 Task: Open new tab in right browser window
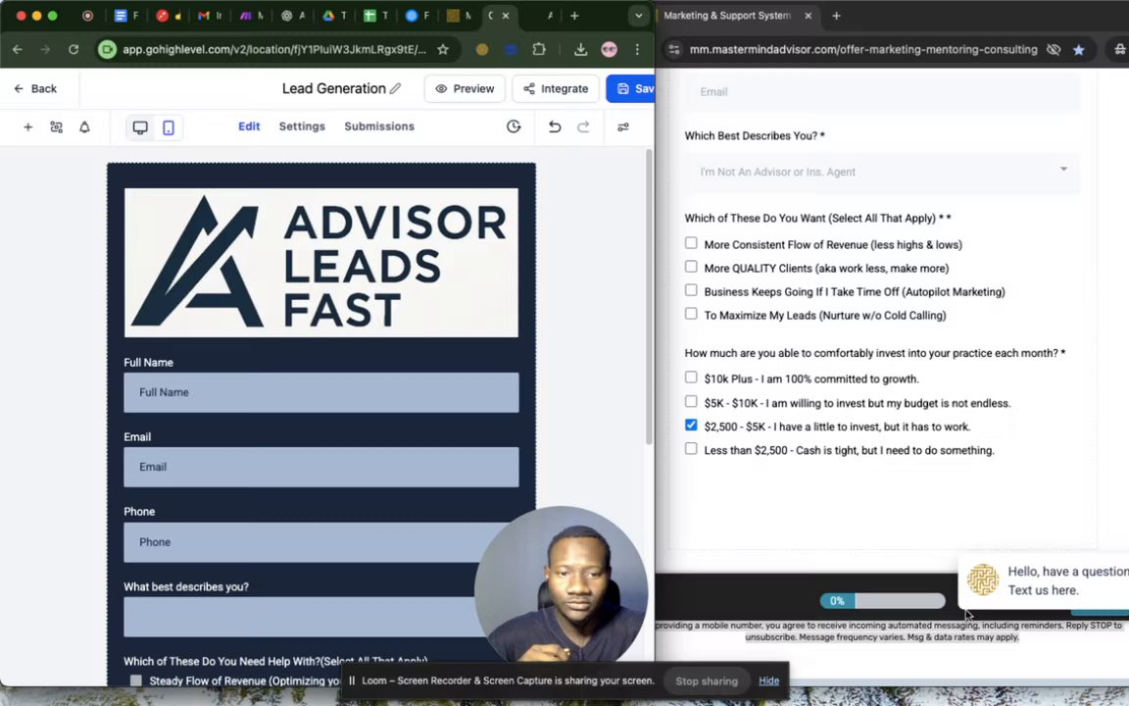pyautogui.click(x=836, y=15)
